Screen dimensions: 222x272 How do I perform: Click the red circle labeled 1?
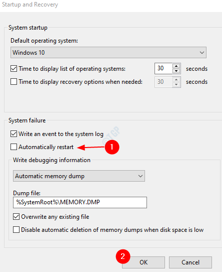tap(112, 147)
